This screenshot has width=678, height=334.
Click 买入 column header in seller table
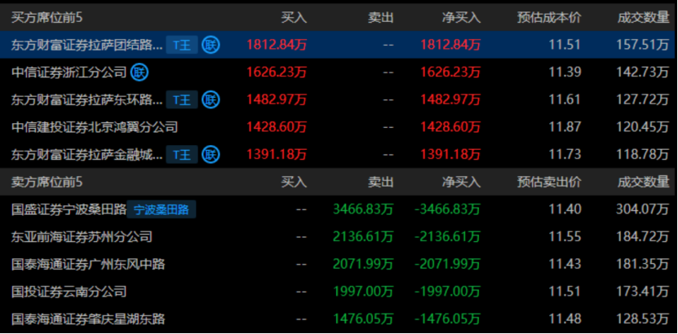tap(294, 182)
